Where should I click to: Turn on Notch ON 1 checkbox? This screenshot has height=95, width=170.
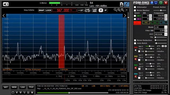pyautogui.click(x=135, y=16)
